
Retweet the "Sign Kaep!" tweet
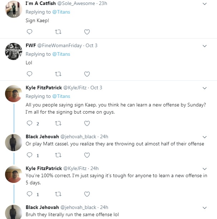tap(58, 32)
